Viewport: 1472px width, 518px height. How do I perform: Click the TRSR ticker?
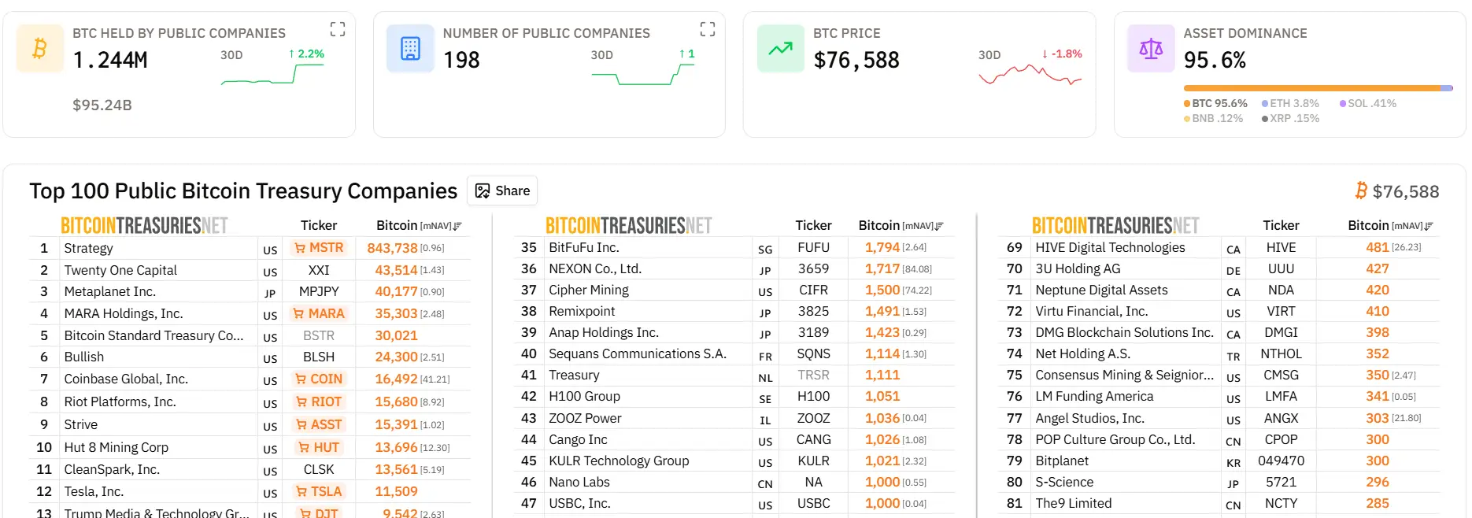coord(813,375)
